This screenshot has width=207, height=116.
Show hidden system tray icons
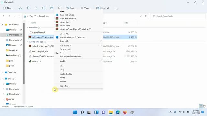tap(170, 112)
